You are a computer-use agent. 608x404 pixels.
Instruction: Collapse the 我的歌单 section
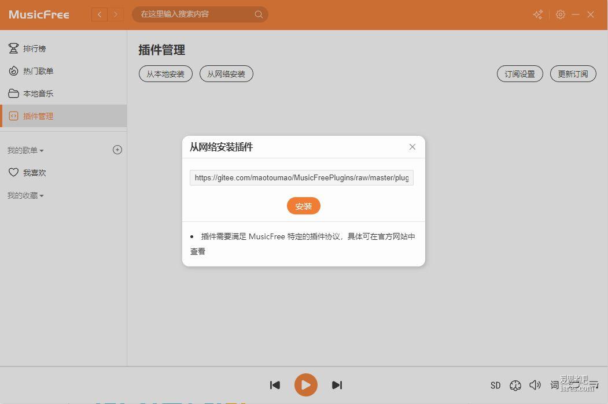click(25, 150)
